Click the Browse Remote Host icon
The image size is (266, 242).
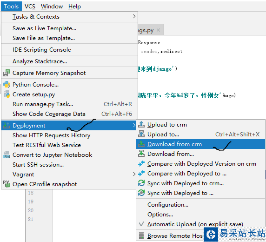click(141, 235)
